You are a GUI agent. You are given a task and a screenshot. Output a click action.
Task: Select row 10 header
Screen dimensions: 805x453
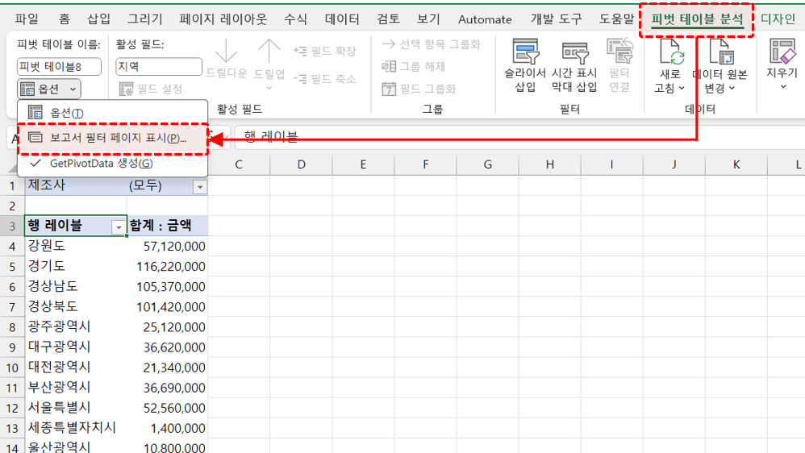pos(12,368)
